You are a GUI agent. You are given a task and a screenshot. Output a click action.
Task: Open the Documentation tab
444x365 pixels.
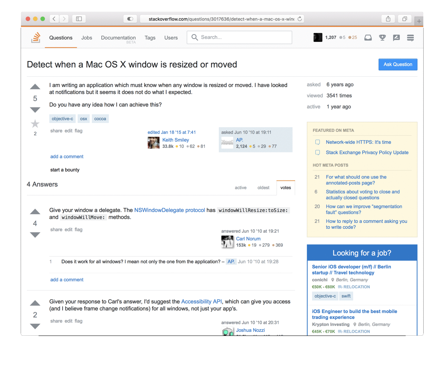[x=118, y=38]
